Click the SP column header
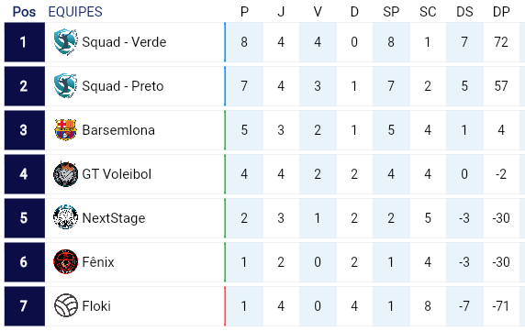This screenshot has height=331, width=525. [391, 12]
